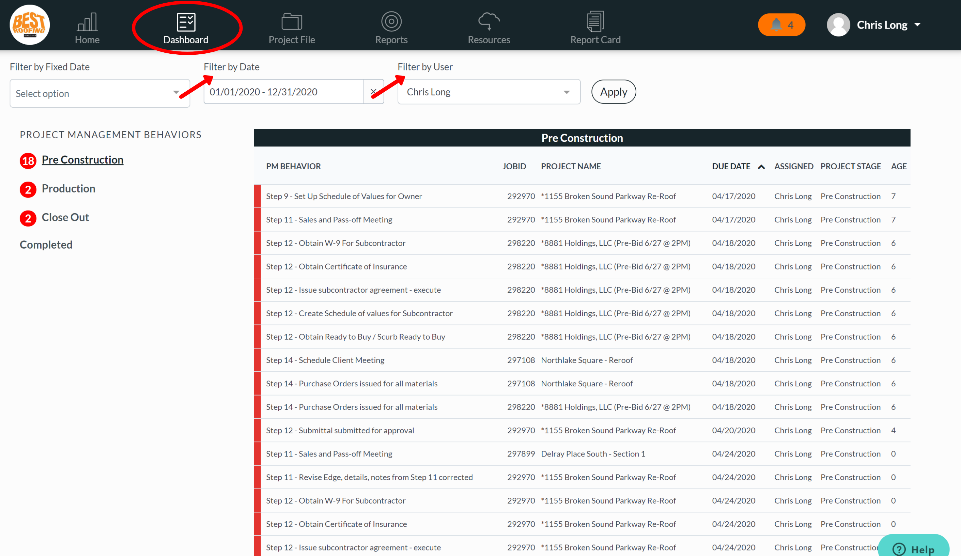
Task: Open Filter by User dropdown
Action: pos(489,92)
